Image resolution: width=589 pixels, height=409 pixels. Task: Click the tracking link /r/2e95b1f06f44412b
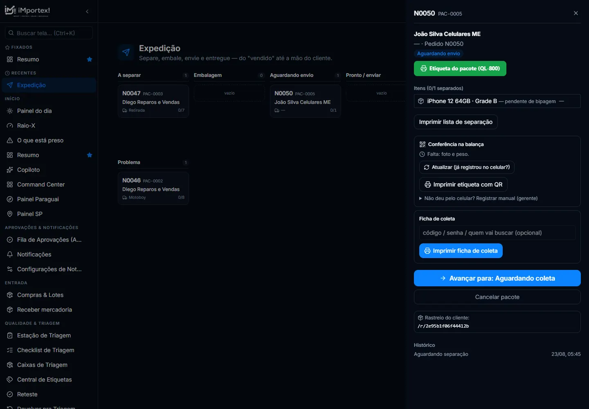443,326
